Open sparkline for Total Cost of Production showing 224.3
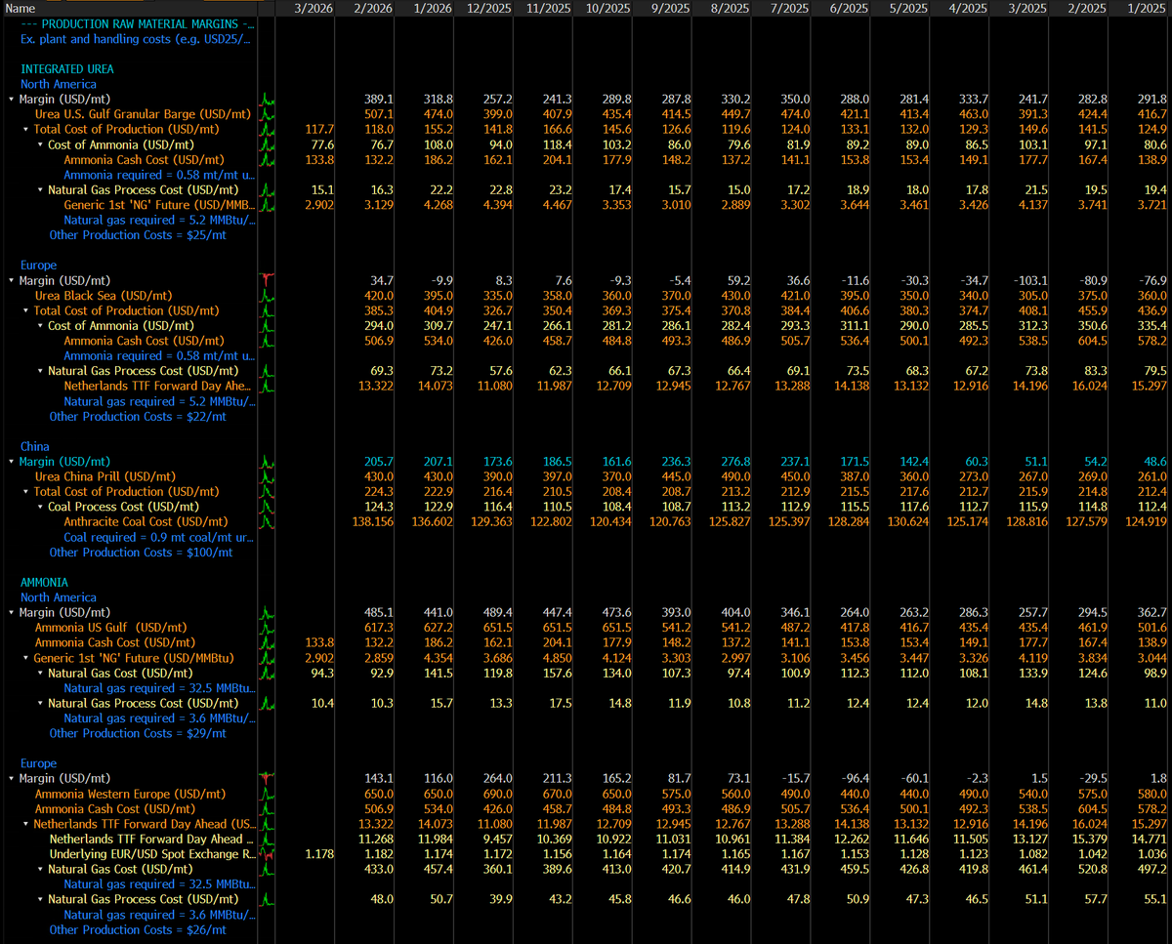 [267, 492]
